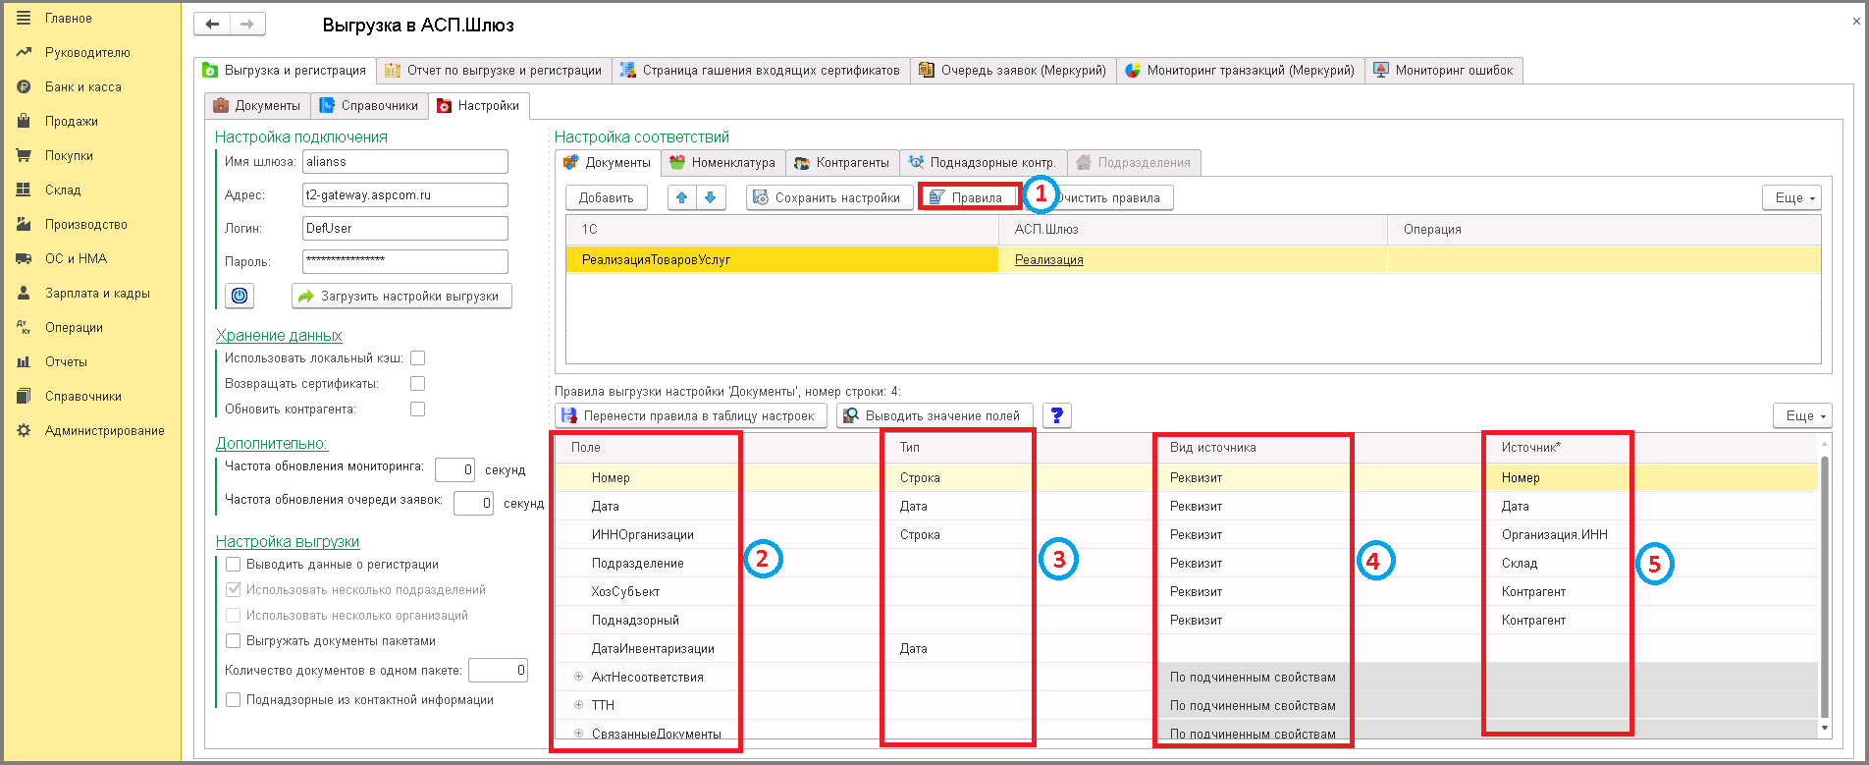The image size is (1869, 765).
Task: Click rules table vertical scrollbar
Action: (x=1825, y=587)
